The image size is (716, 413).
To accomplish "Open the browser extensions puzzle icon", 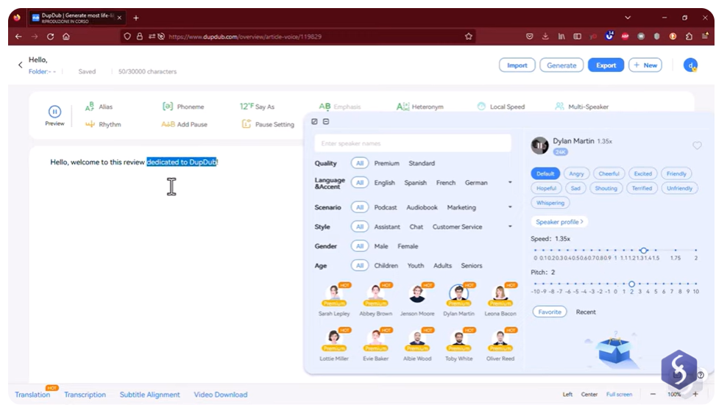I will click(x=689, y=37).
